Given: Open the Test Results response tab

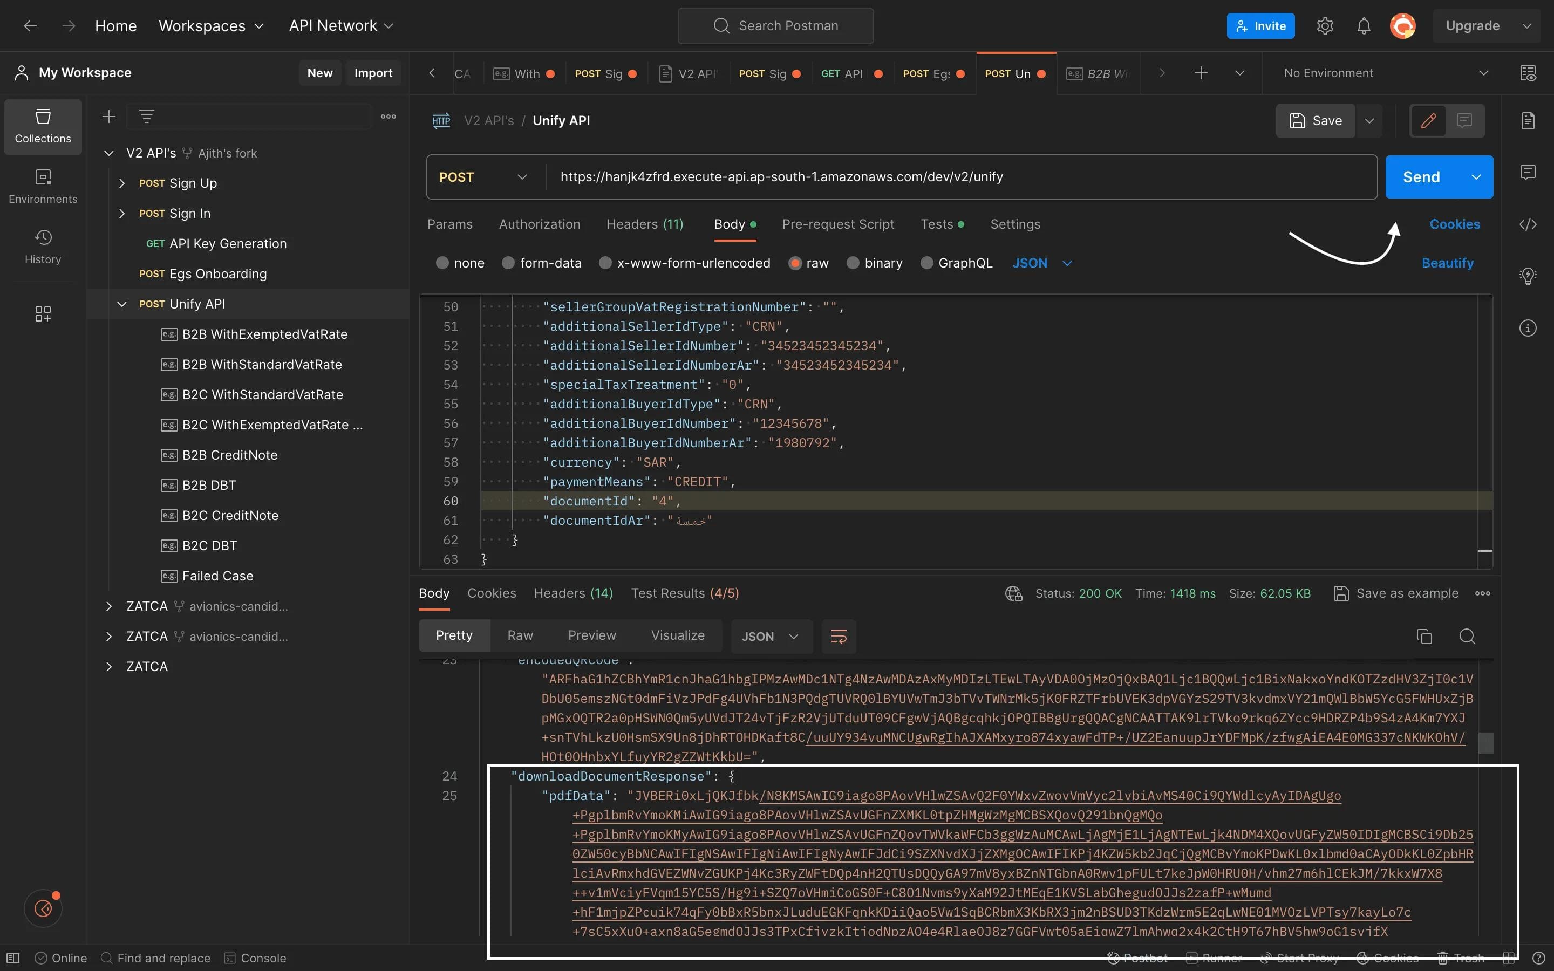Looking at the screenshot, I should [x=685, y=593].
